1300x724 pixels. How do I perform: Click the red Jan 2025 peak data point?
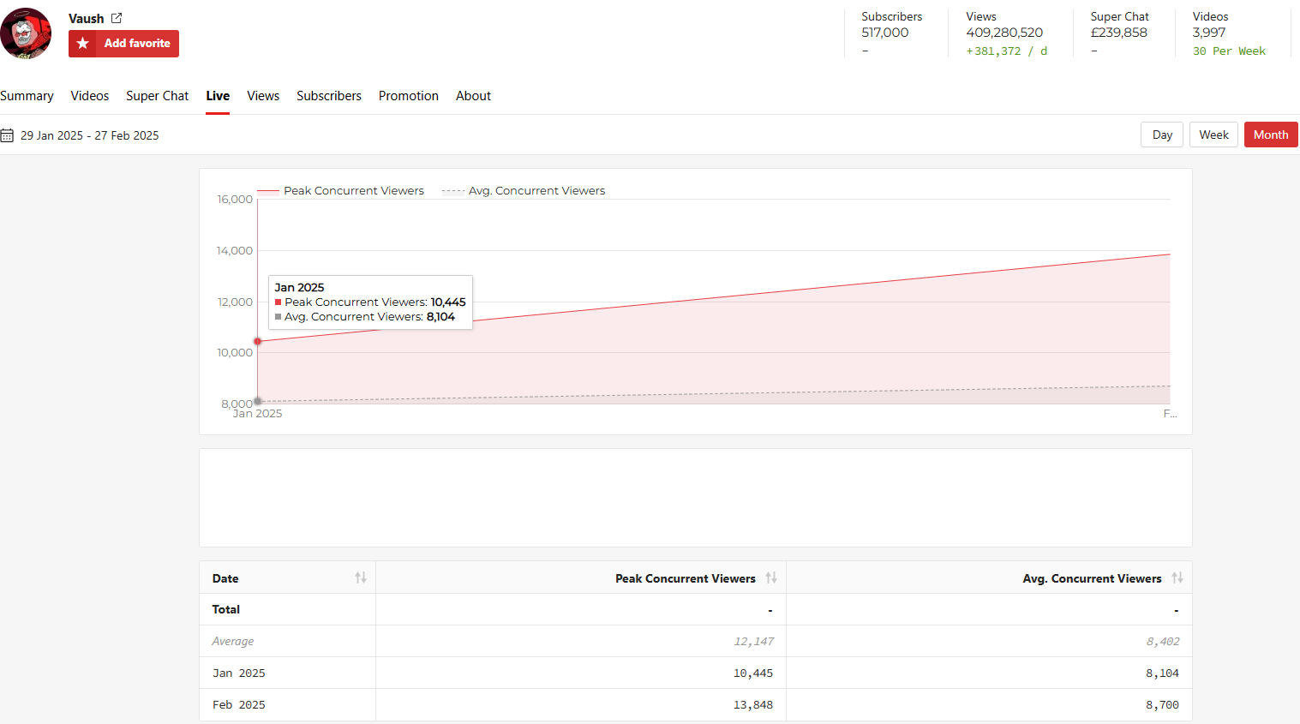(x=257, y=341)
